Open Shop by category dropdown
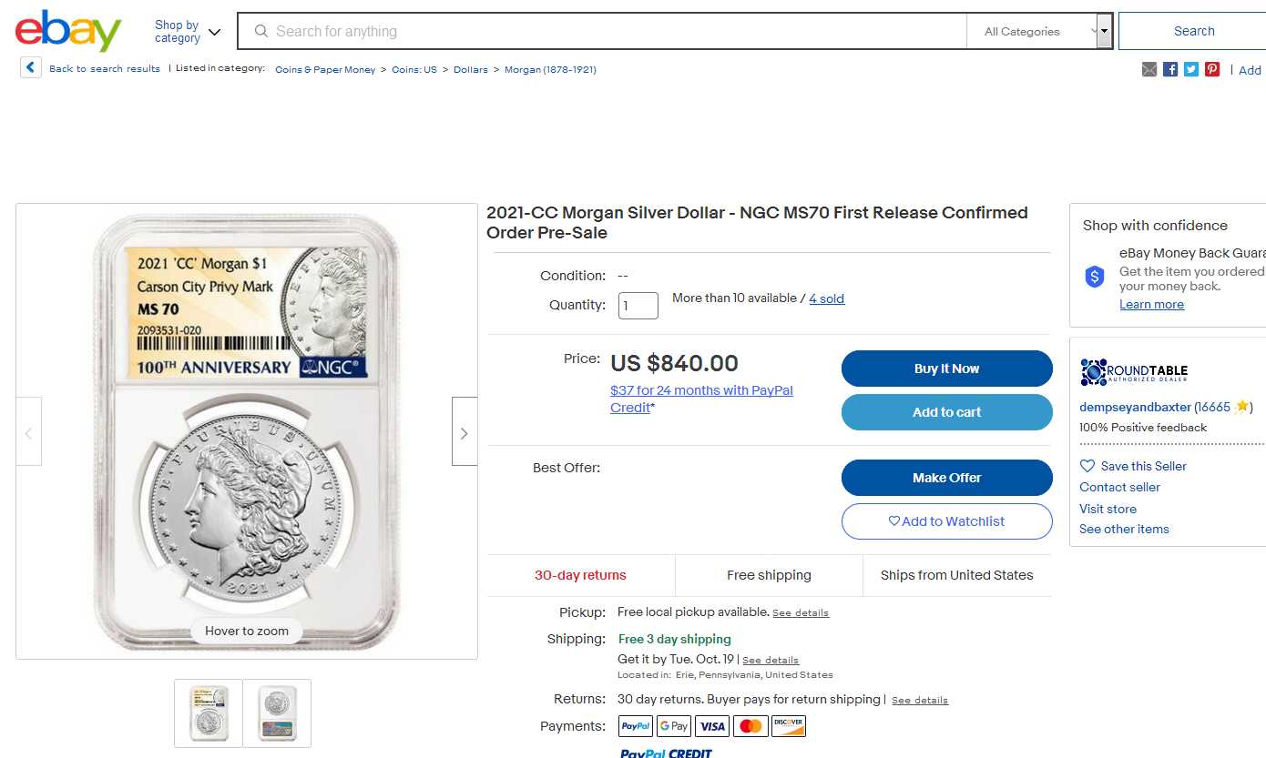Viewport: 1266px width, 758px height. pos(188,32)
